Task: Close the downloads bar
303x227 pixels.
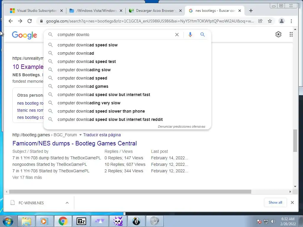Action: coord(292,202)
